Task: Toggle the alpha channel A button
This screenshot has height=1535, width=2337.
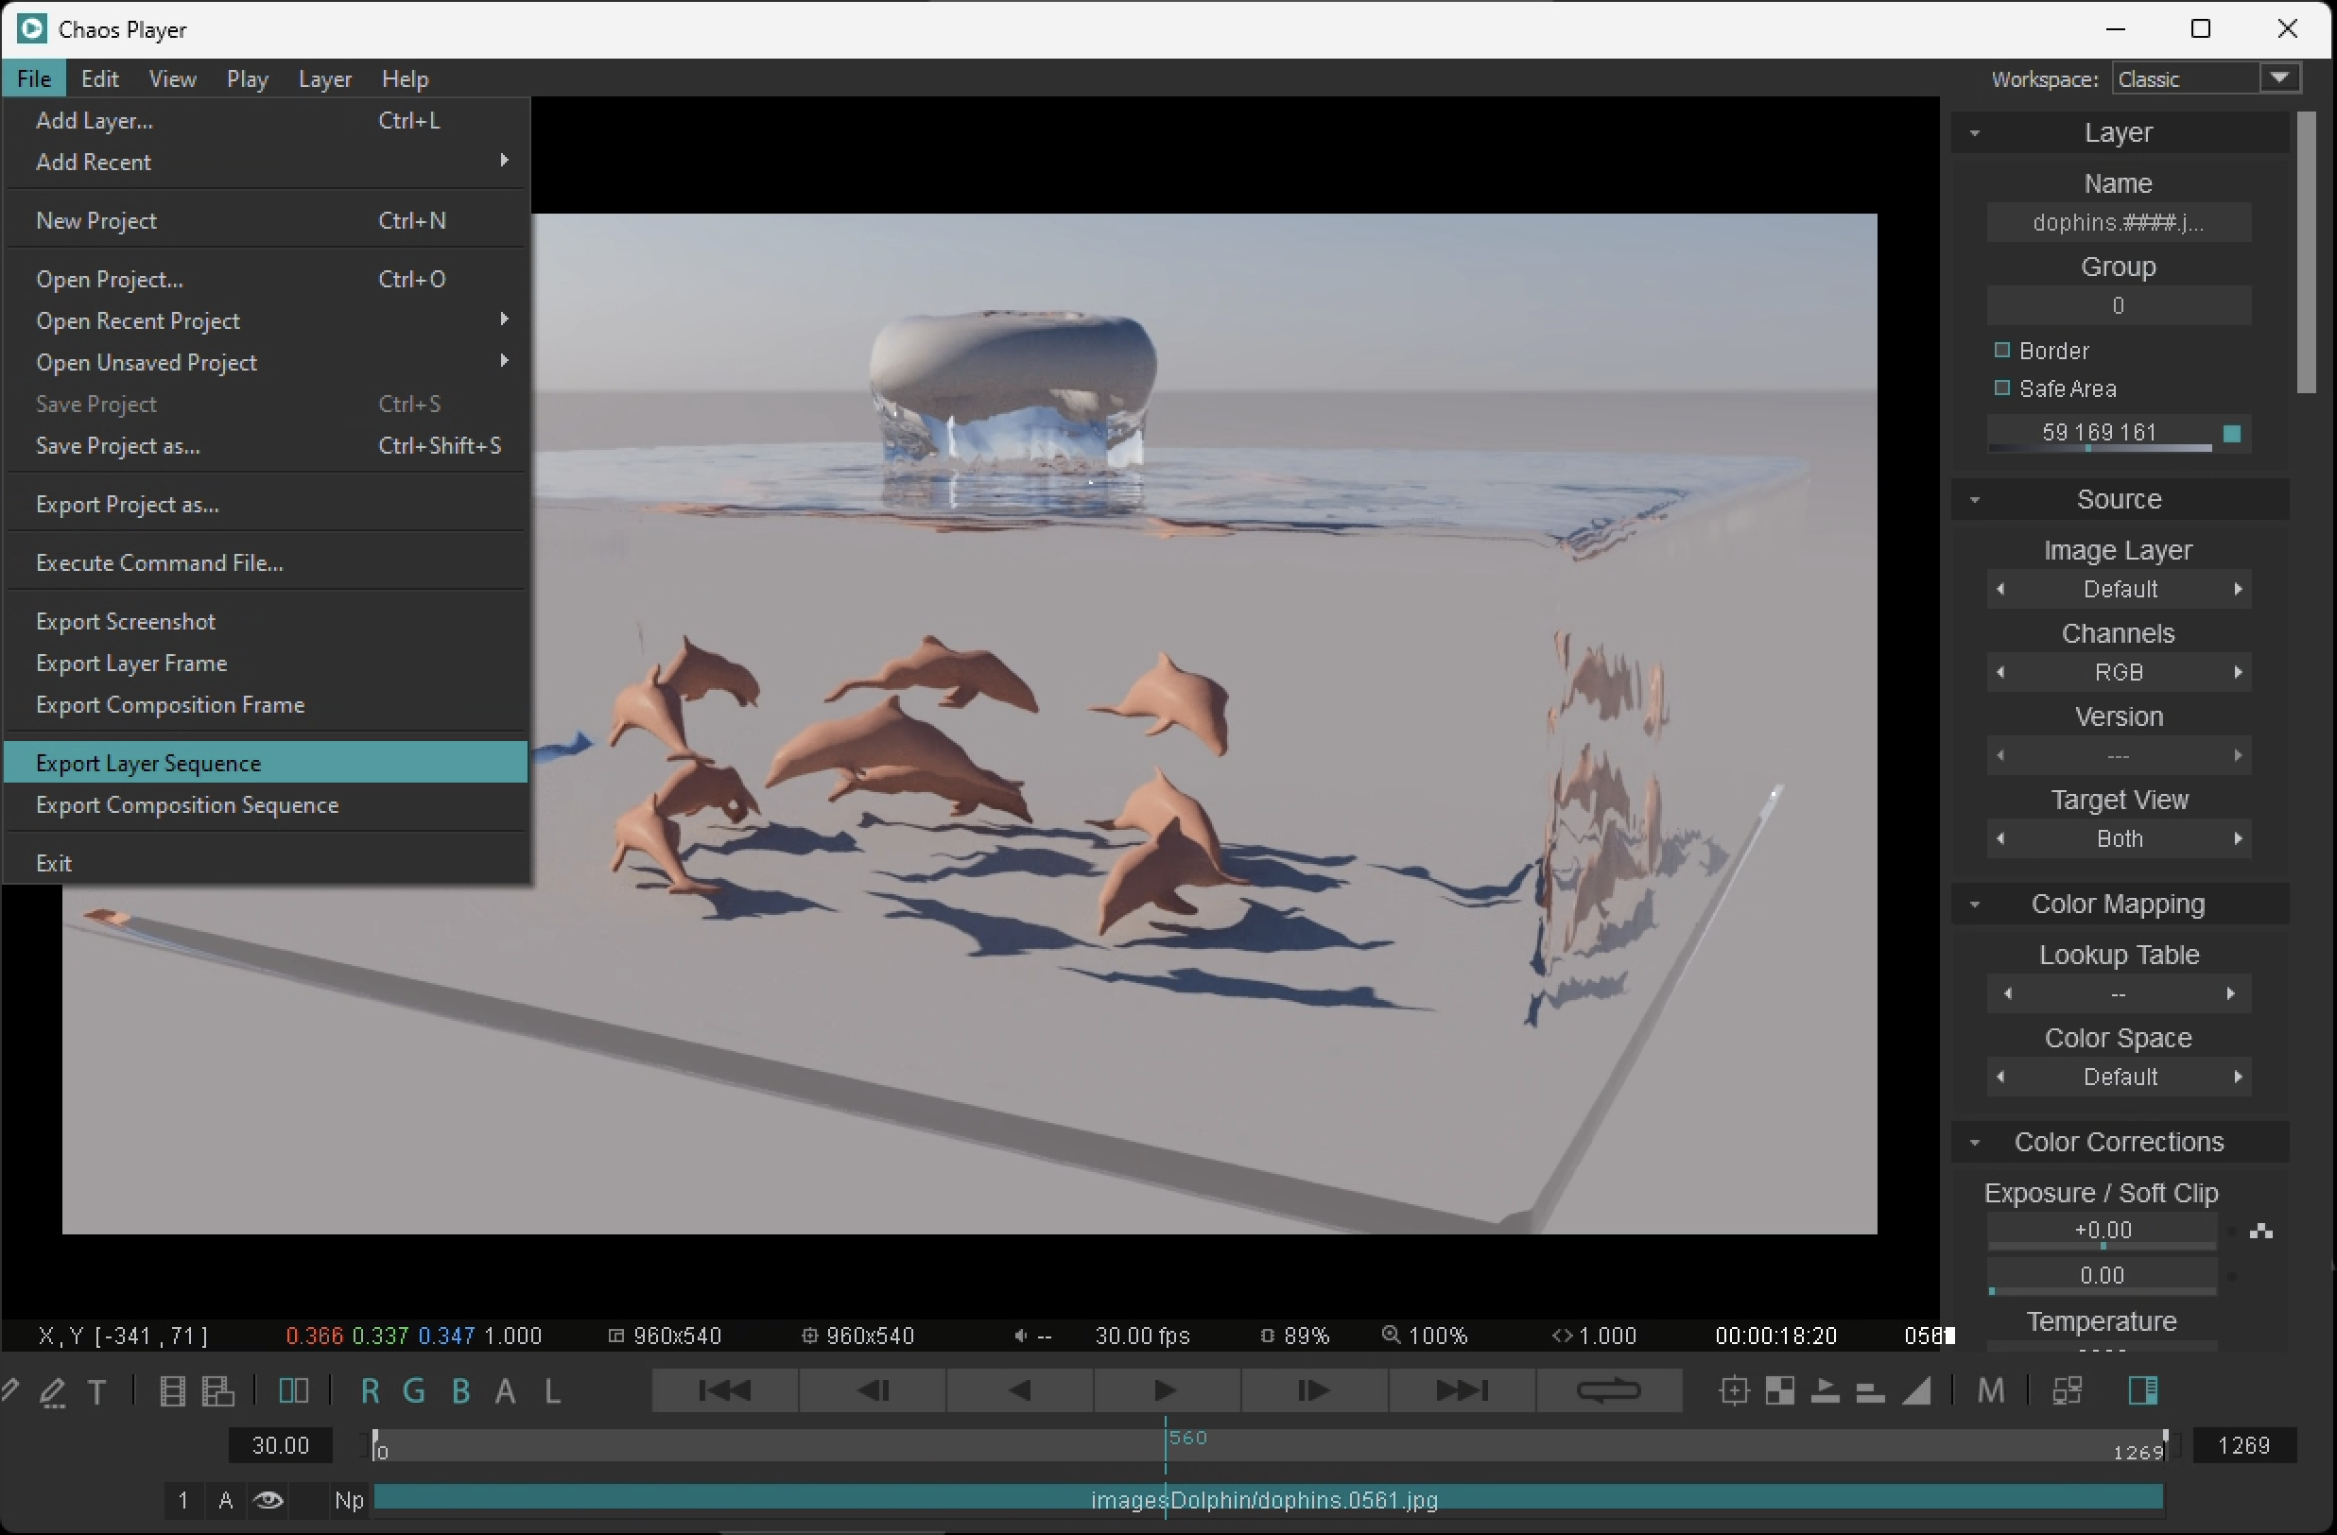Action: [506, 1390]
